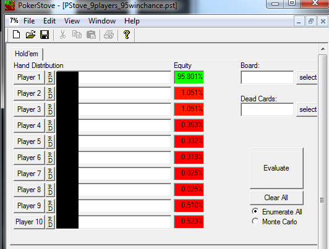The height and width of the screenshot is (249, 329).
Task: Click the RD button for Player 4
Action: coord(50,125)
